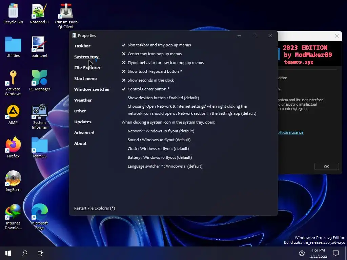Close the background About dialog
Viewport: 347px width, 260px height.
point(336,36)
